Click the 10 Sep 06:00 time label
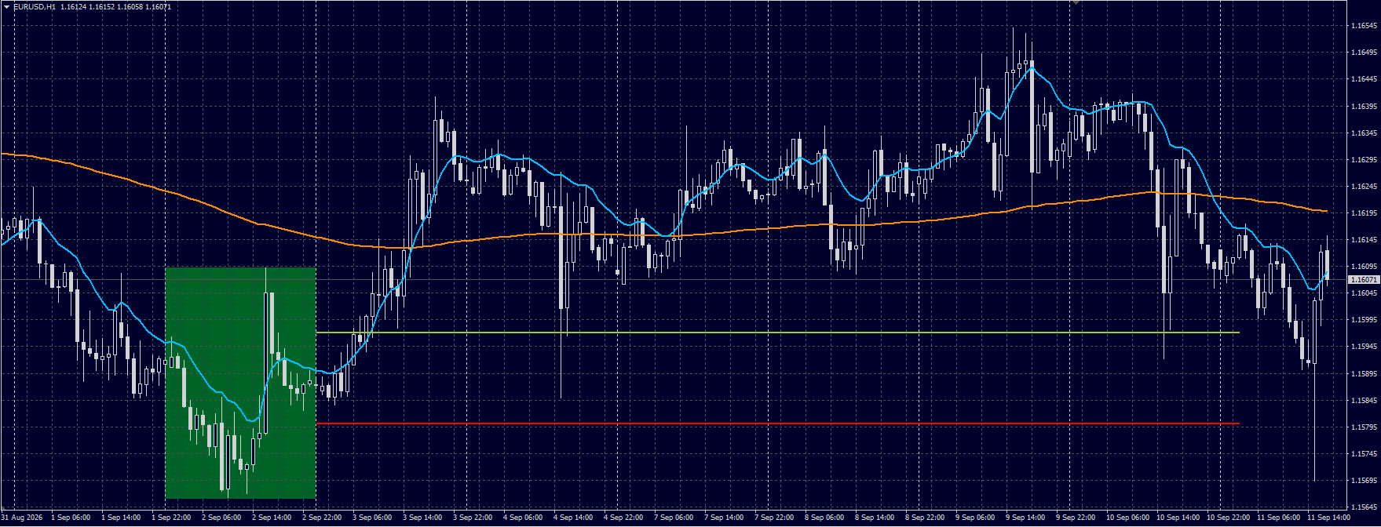 pos(1127,518)
